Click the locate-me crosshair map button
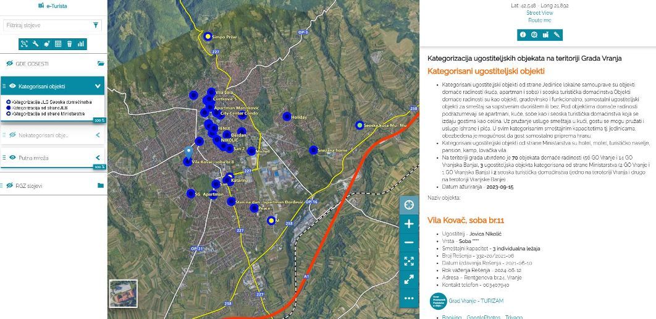This screenshot has width=656, height=319. (x=408, y=205)
